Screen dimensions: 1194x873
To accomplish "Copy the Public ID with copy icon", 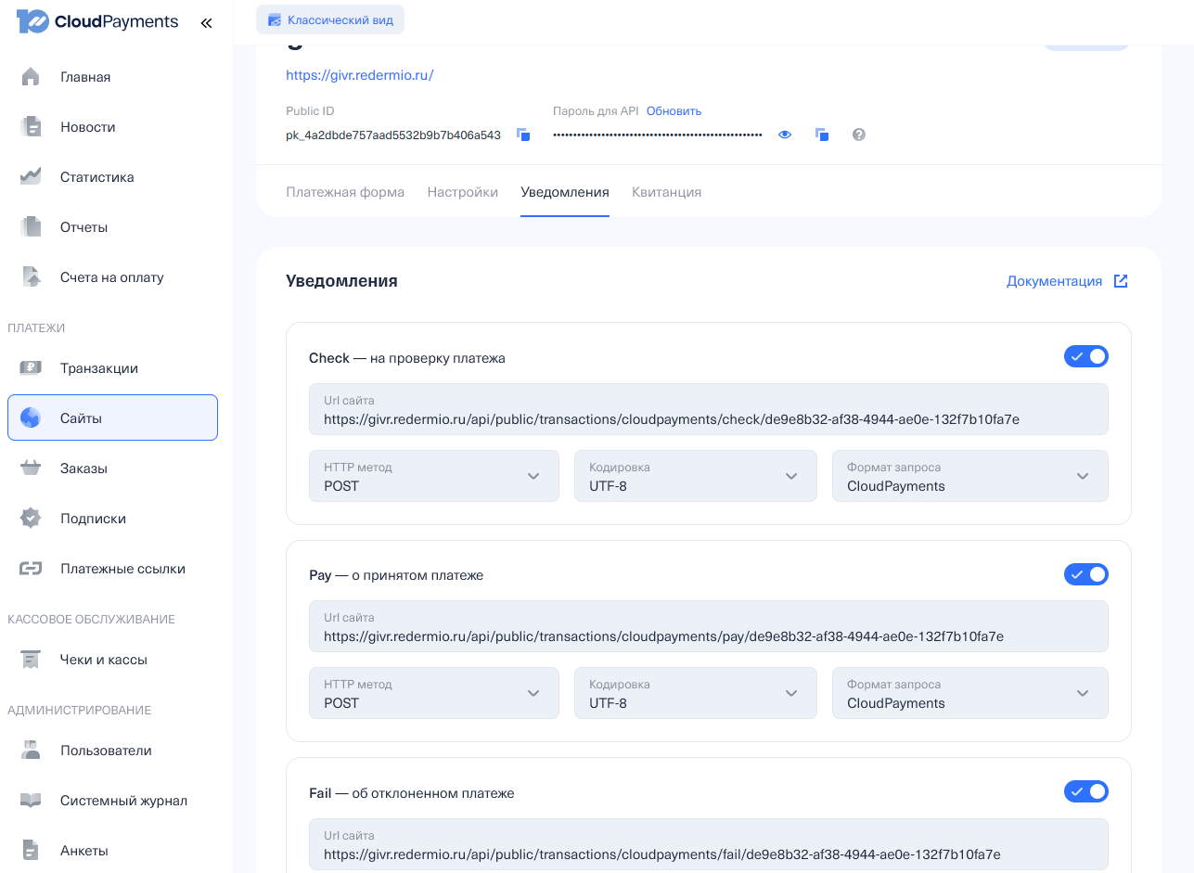I will (x=523, y=135).
